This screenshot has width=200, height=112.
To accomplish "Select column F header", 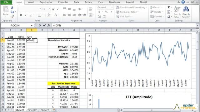I will 63,30.
